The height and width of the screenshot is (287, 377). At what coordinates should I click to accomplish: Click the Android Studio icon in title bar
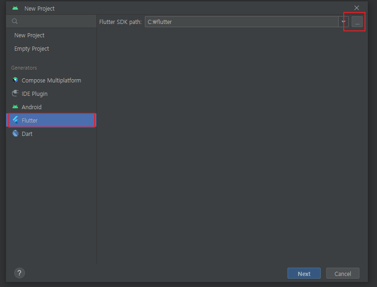pyautogui.click(x=15, y=8)
